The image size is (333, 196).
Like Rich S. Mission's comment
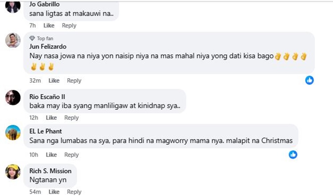click(x=54, y=192)
